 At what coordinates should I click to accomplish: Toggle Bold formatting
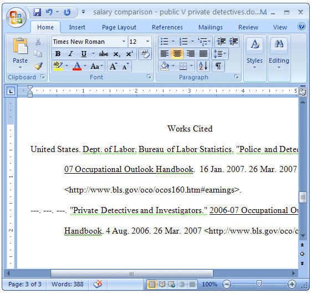point(58,54)
